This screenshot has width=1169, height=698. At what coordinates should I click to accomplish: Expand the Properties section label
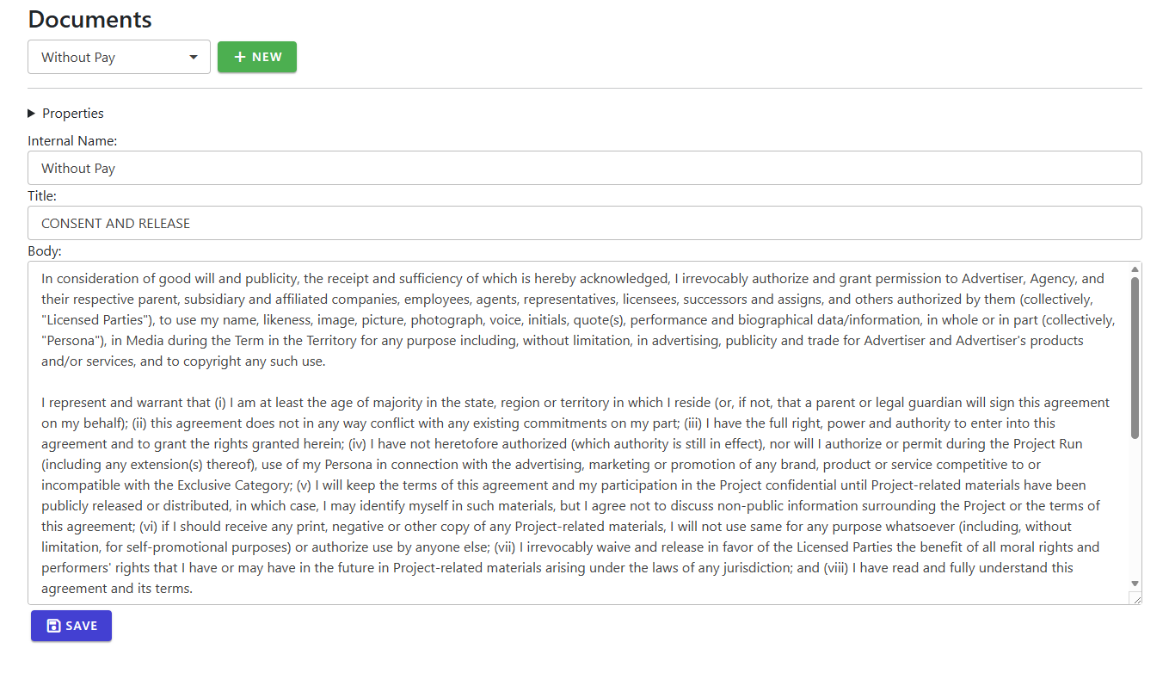point(73,113)
